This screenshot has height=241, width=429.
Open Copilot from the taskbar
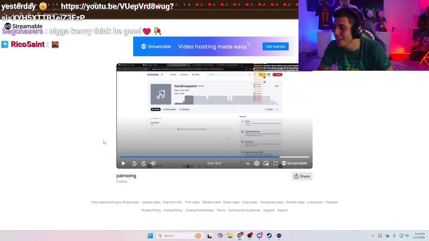pos(220,236)
